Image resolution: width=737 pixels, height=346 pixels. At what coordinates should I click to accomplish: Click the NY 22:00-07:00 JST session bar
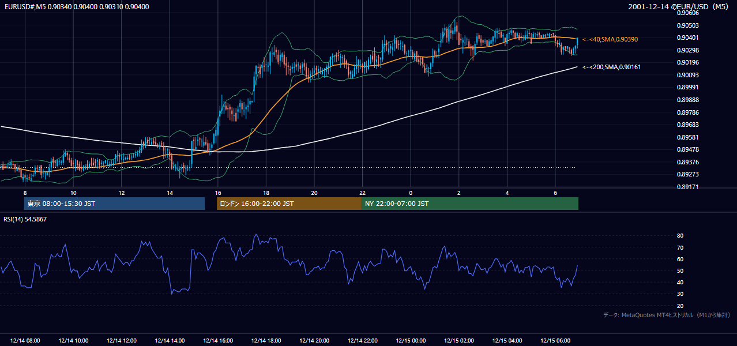coord(470,204)
